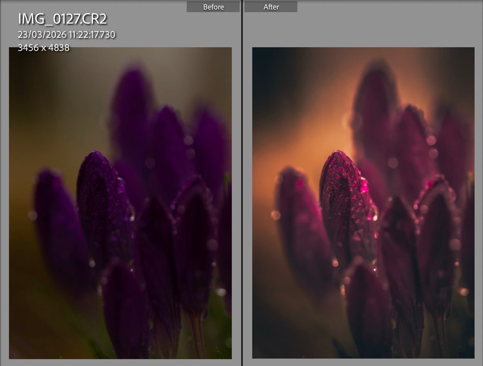This screenshot has height=366, width=483.
Task: Click the After edited crocus photo
Action: click(x=363, y=203)
